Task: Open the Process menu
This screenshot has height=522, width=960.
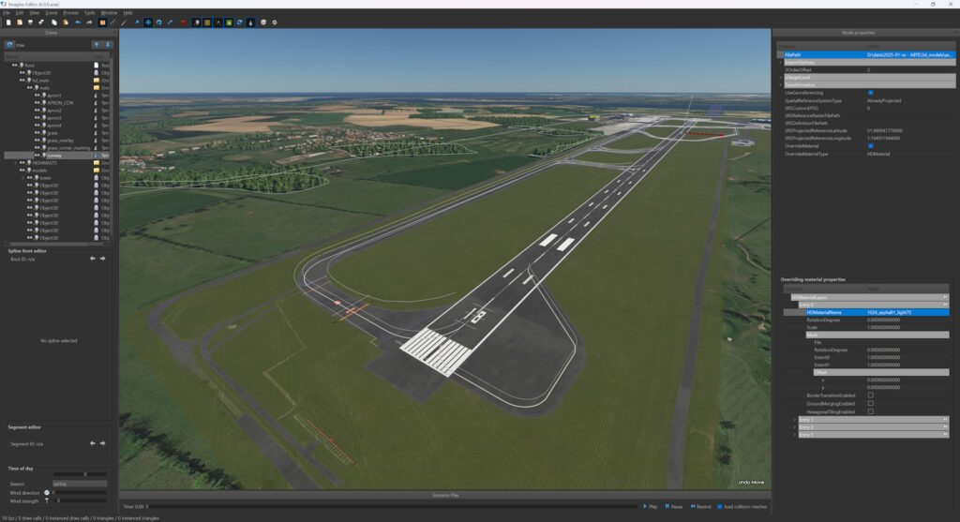Action: [69, 12]
